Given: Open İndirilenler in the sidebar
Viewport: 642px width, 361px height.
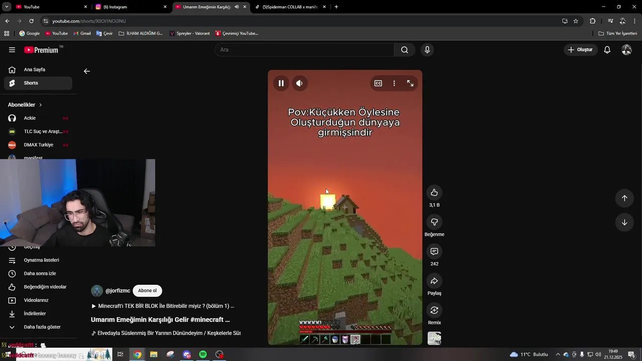Looking at the screenshot, I should tap(38, 314).
